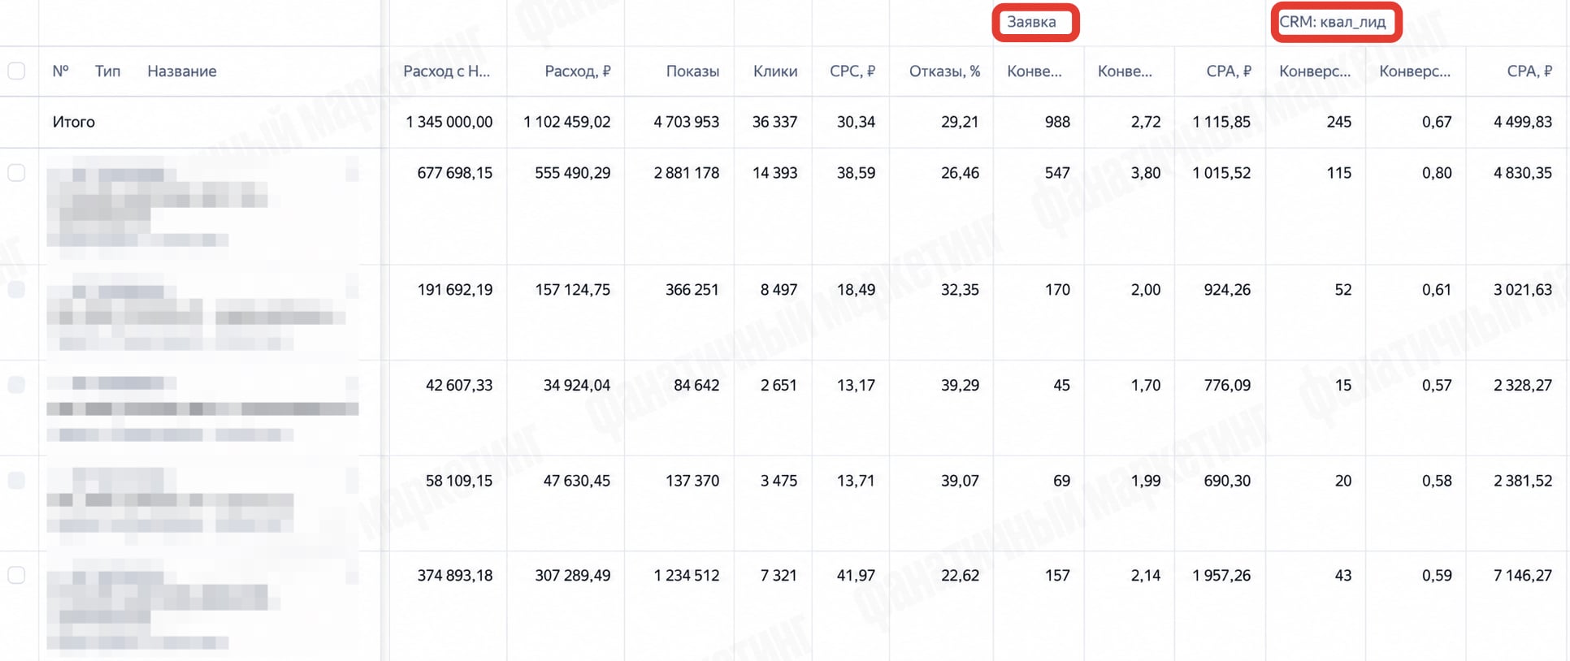The width and height of the screenshot is (1570, 661).
Task: Click the Показы column header
Action: 692,71
